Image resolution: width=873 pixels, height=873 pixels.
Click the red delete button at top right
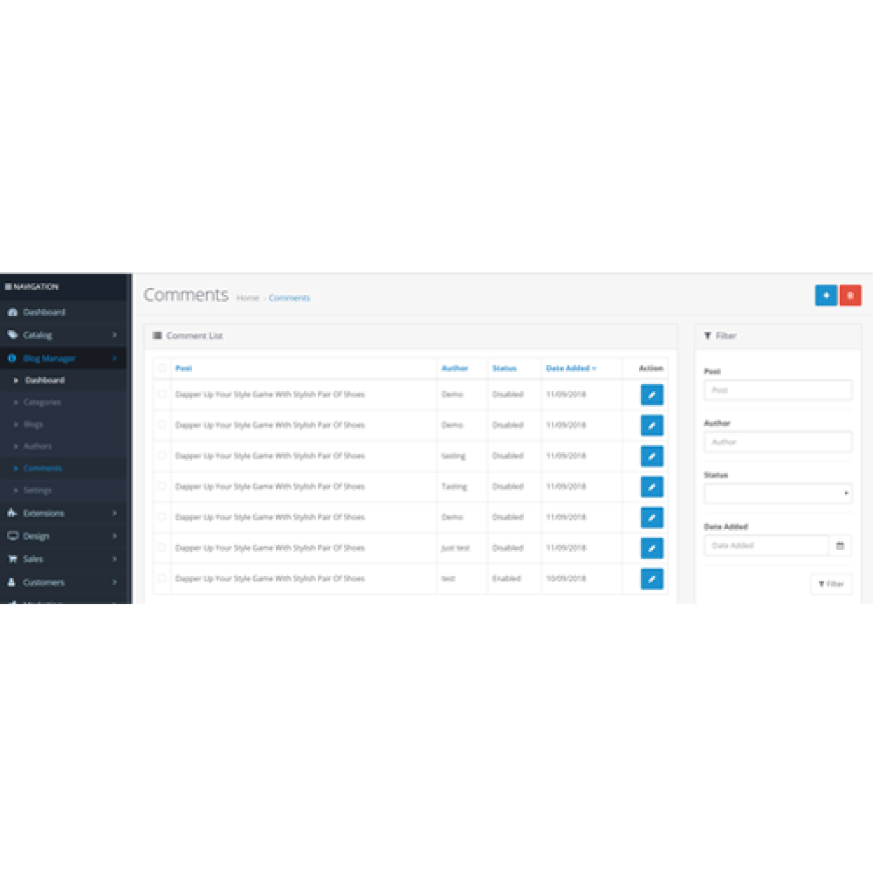tap(852, 295)
